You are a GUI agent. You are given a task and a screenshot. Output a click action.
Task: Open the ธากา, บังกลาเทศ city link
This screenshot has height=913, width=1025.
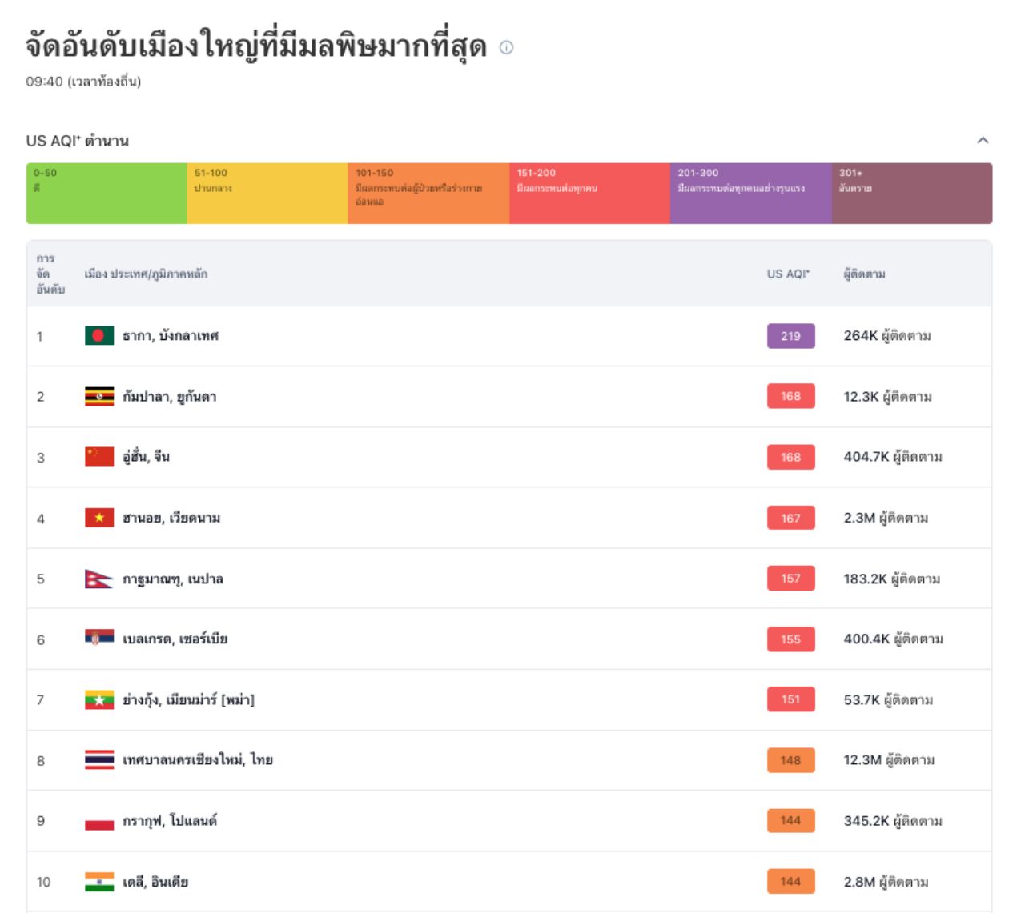click(171, 336)
